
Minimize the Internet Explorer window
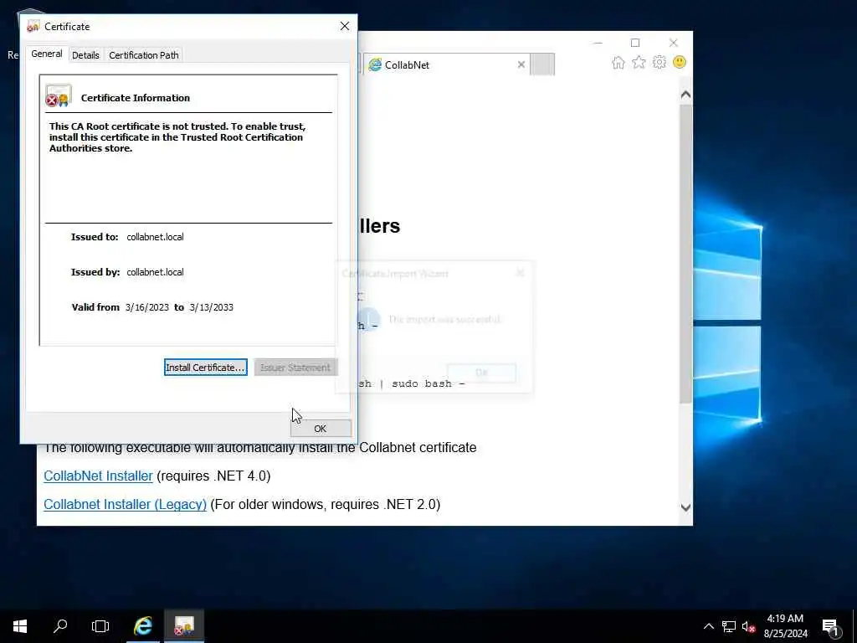click(598, 43)
